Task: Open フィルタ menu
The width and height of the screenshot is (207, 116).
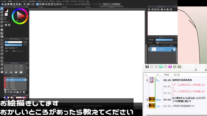Action: click(x=24, y=1)
